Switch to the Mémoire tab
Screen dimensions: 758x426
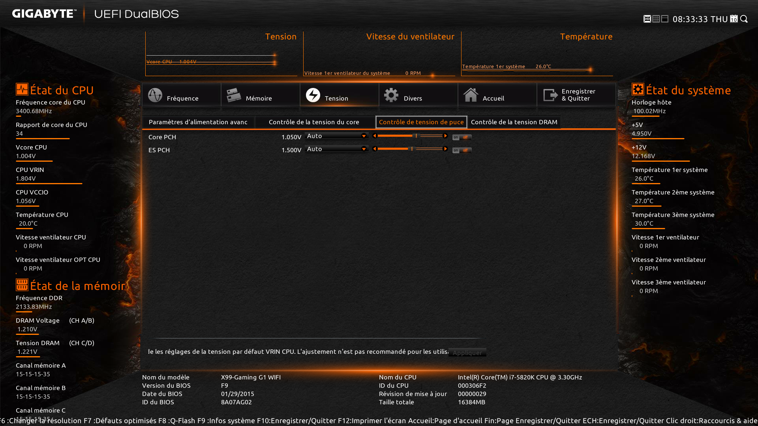[261, 95]
